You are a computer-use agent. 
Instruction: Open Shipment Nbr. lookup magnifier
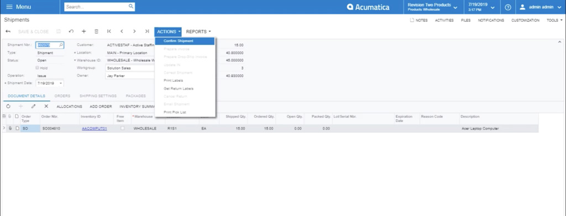tap(61, 45)
